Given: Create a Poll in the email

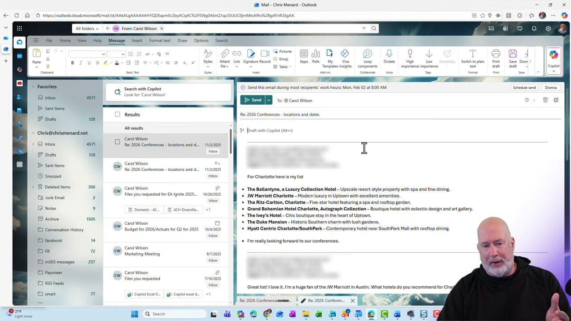Looking at the screenshot, I should click(315, 56).
